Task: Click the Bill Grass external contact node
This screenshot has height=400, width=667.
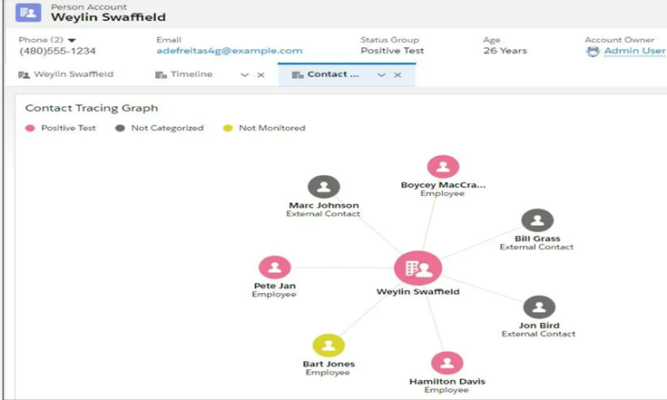Action: [537, 220]
